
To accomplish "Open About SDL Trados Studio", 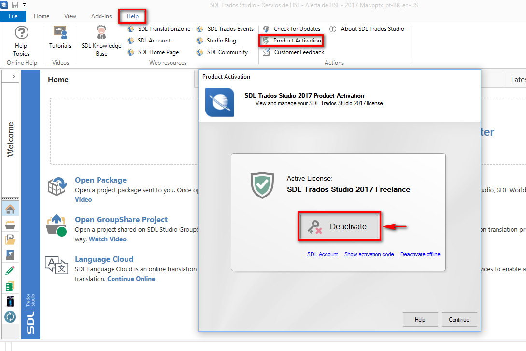I will 367,29.
